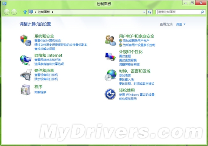Open the 硬件和声音 category heading

(x=44, y=70)
